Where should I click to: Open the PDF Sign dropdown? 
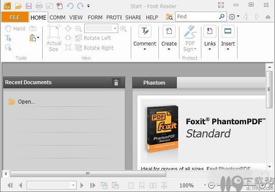[190, 38]
